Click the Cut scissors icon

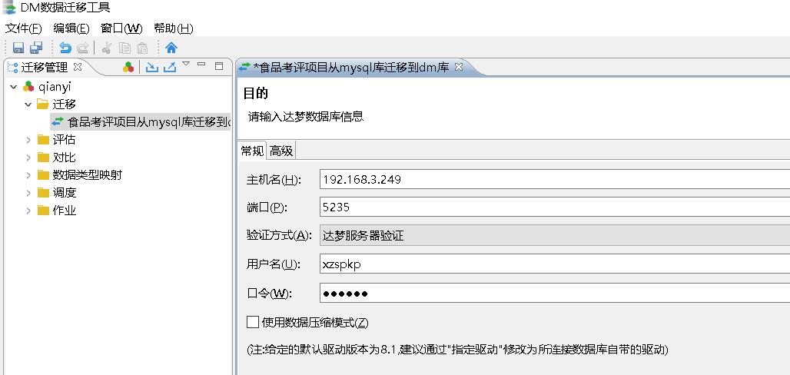106,48
